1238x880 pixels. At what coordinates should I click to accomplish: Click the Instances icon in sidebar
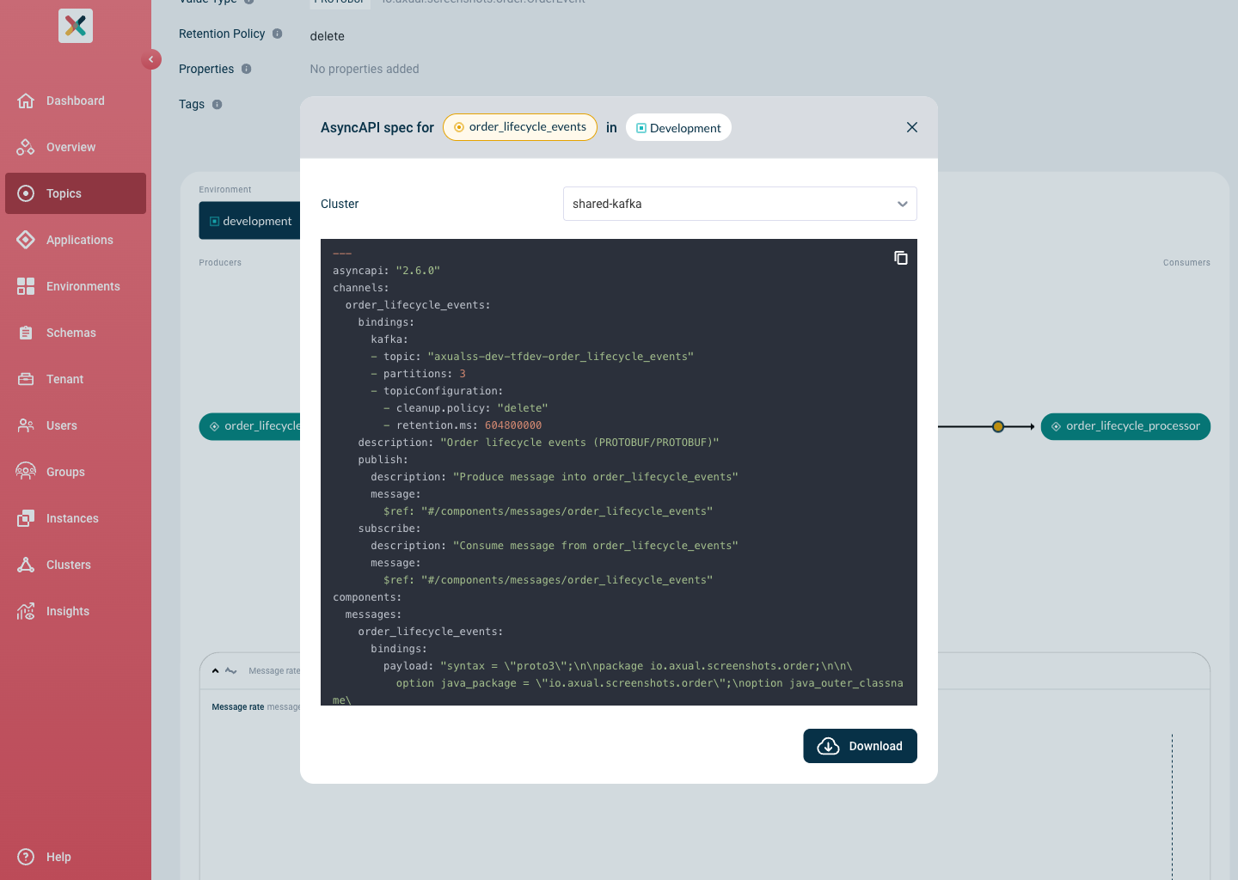[26, 518]
